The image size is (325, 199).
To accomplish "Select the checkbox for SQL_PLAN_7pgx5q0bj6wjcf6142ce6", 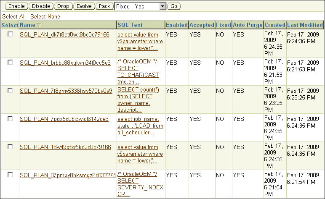I will click(x=10, y=118).
